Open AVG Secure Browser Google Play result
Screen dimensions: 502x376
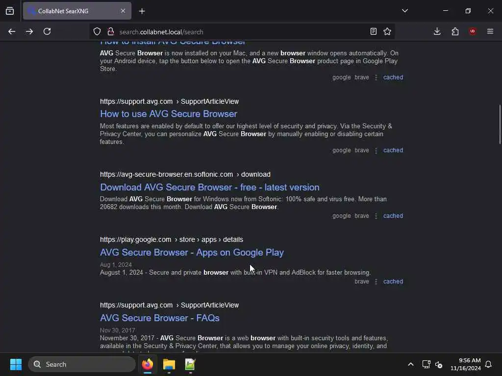point(192,252)
